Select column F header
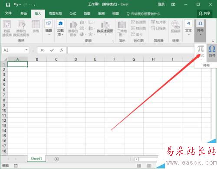The image size is (217, 169). click(114, 59)
